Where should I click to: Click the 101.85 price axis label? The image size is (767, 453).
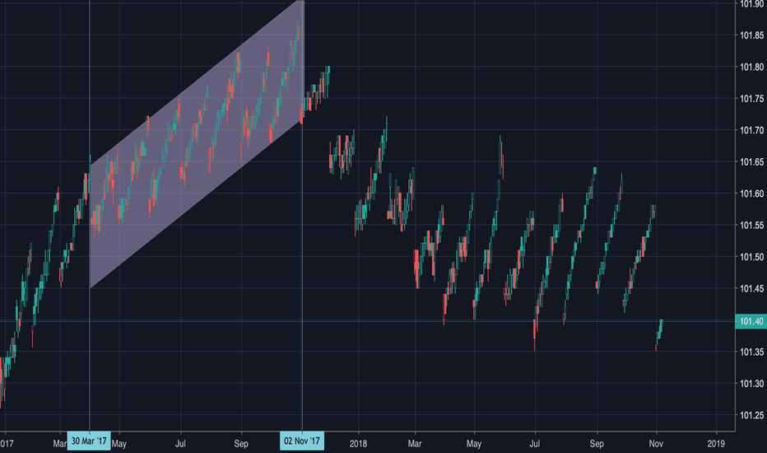pyautogui.click(x=751, y=35)
